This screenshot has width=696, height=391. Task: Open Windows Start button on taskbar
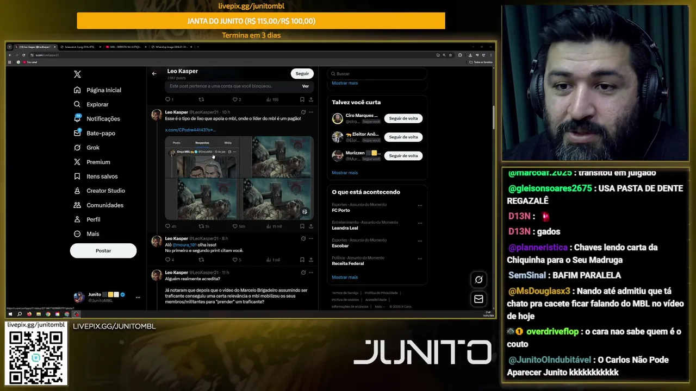click(x=10, y=314)
